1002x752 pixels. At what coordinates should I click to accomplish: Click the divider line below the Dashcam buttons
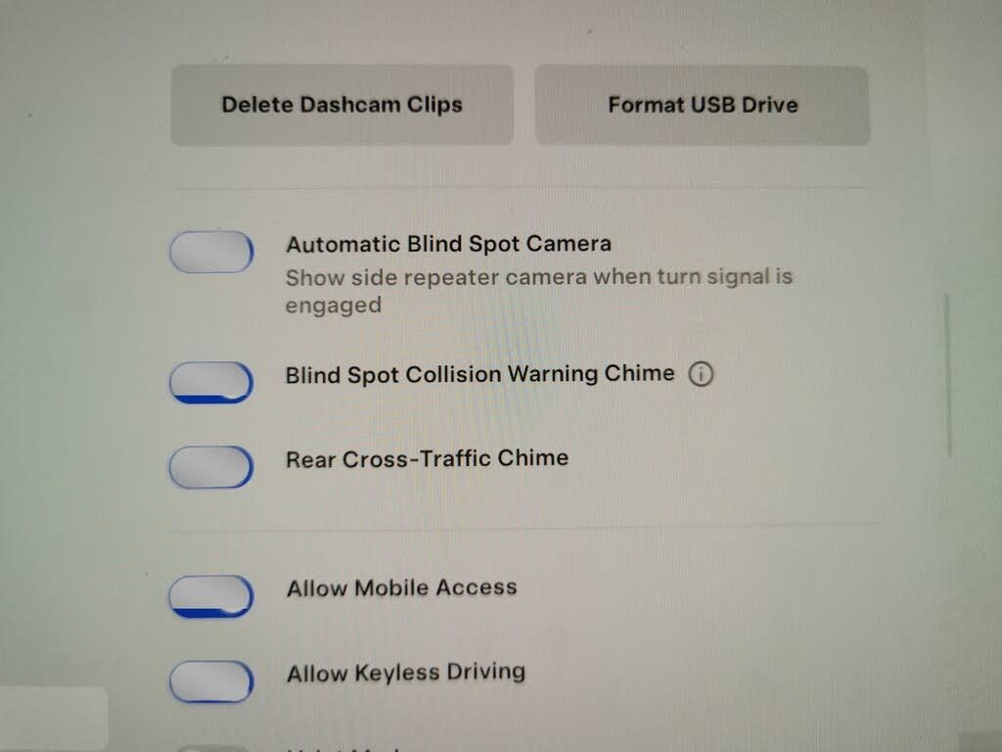point(521,188)
